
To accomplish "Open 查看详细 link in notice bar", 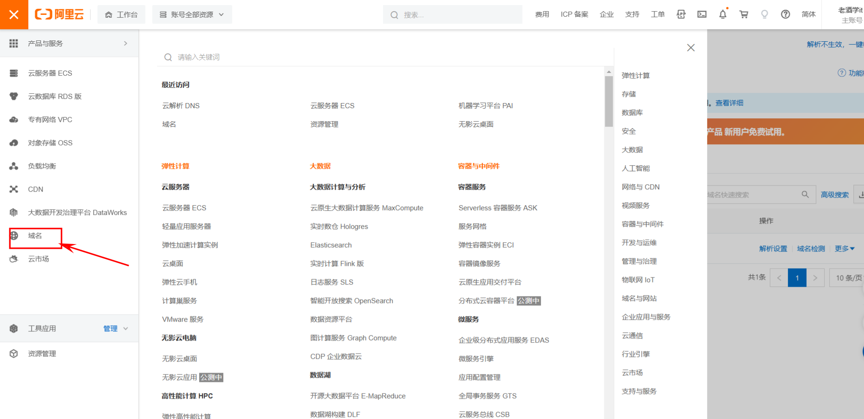I will pos(729,103).
